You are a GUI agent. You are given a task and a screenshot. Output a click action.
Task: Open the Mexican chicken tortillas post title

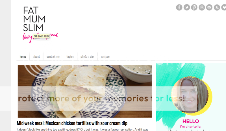point(72,123)
